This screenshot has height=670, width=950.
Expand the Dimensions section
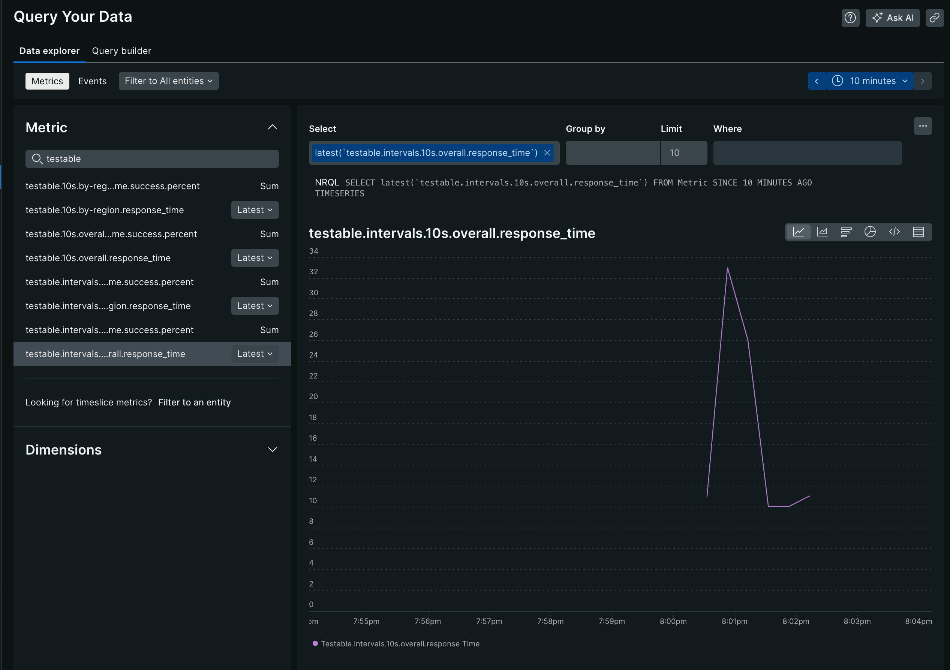[272, 450]
